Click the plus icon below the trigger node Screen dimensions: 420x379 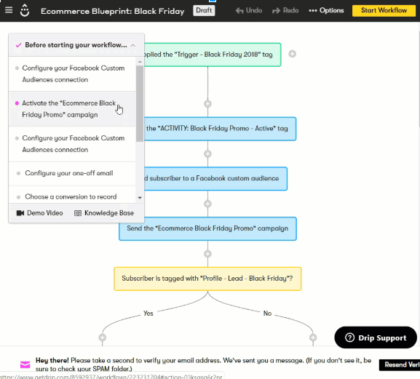(x=207, y=103)
